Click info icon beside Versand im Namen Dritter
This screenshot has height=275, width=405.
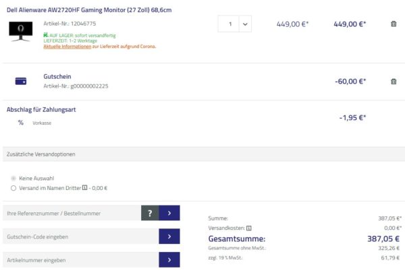click(x=84, y=188)
